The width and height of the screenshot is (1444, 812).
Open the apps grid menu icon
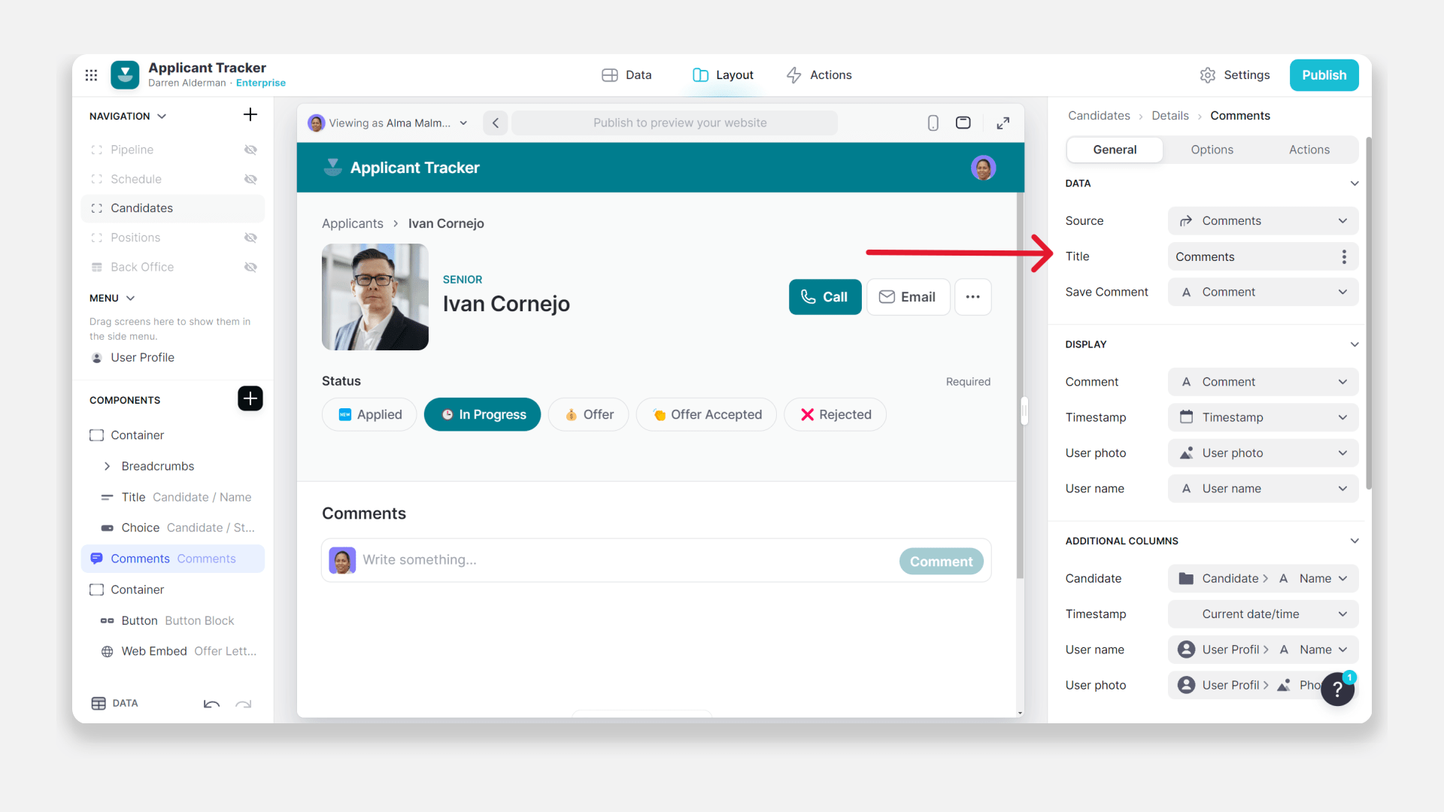coord(91,75)
